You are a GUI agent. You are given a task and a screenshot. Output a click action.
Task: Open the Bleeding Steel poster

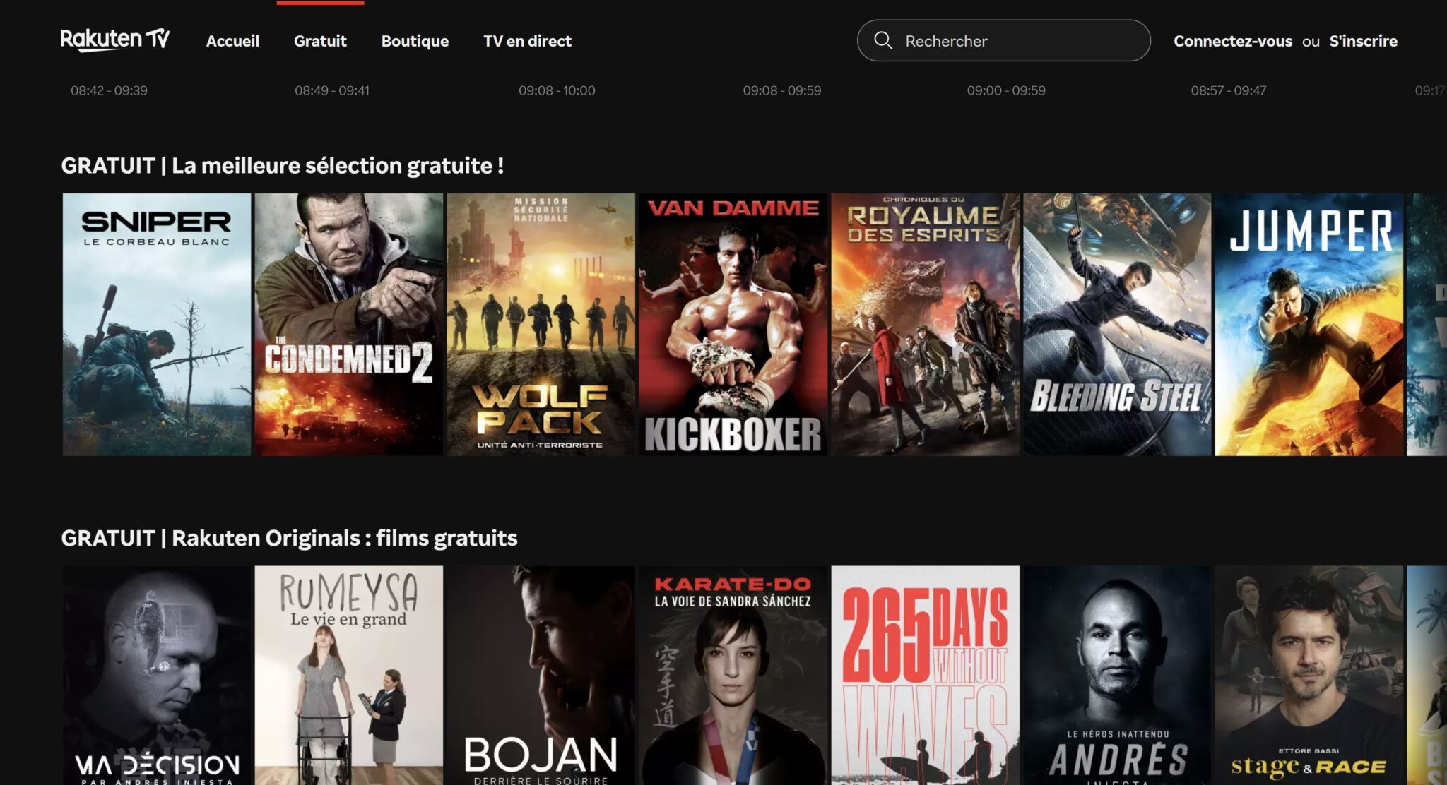1117,324
